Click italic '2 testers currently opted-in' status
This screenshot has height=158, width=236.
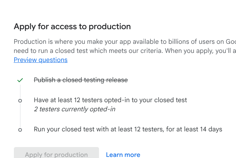[x=75, y=109]
